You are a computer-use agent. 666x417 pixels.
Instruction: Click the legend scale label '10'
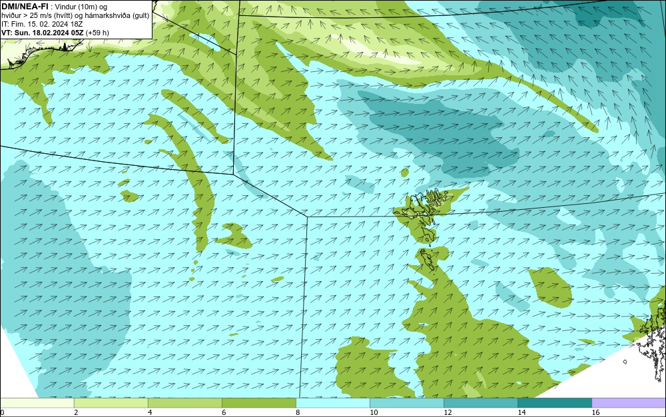374,412
